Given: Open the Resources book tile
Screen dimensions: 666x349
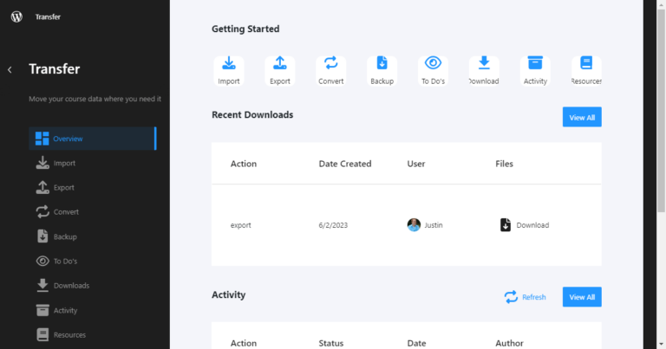Looking at the screenshot, I should point(586,71).
